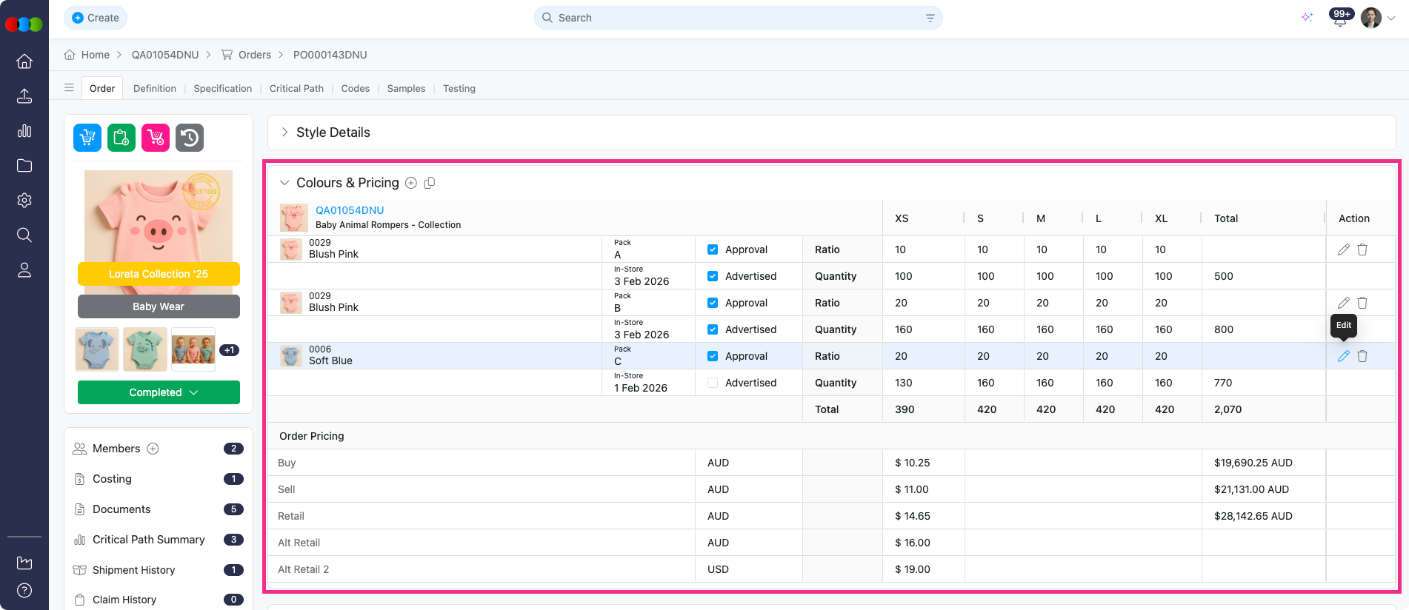The height and width of the screenshot is (610, 1409).
Task: Click the grey history clock icon
Action: coord(190,138)
